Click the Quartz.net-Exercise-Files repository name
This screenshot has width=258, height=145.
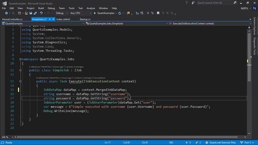(x=223, y=143)
